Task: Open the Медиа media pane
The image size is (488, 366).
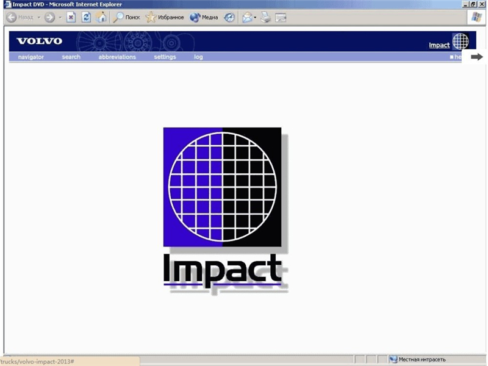Action: click(204, 17)
